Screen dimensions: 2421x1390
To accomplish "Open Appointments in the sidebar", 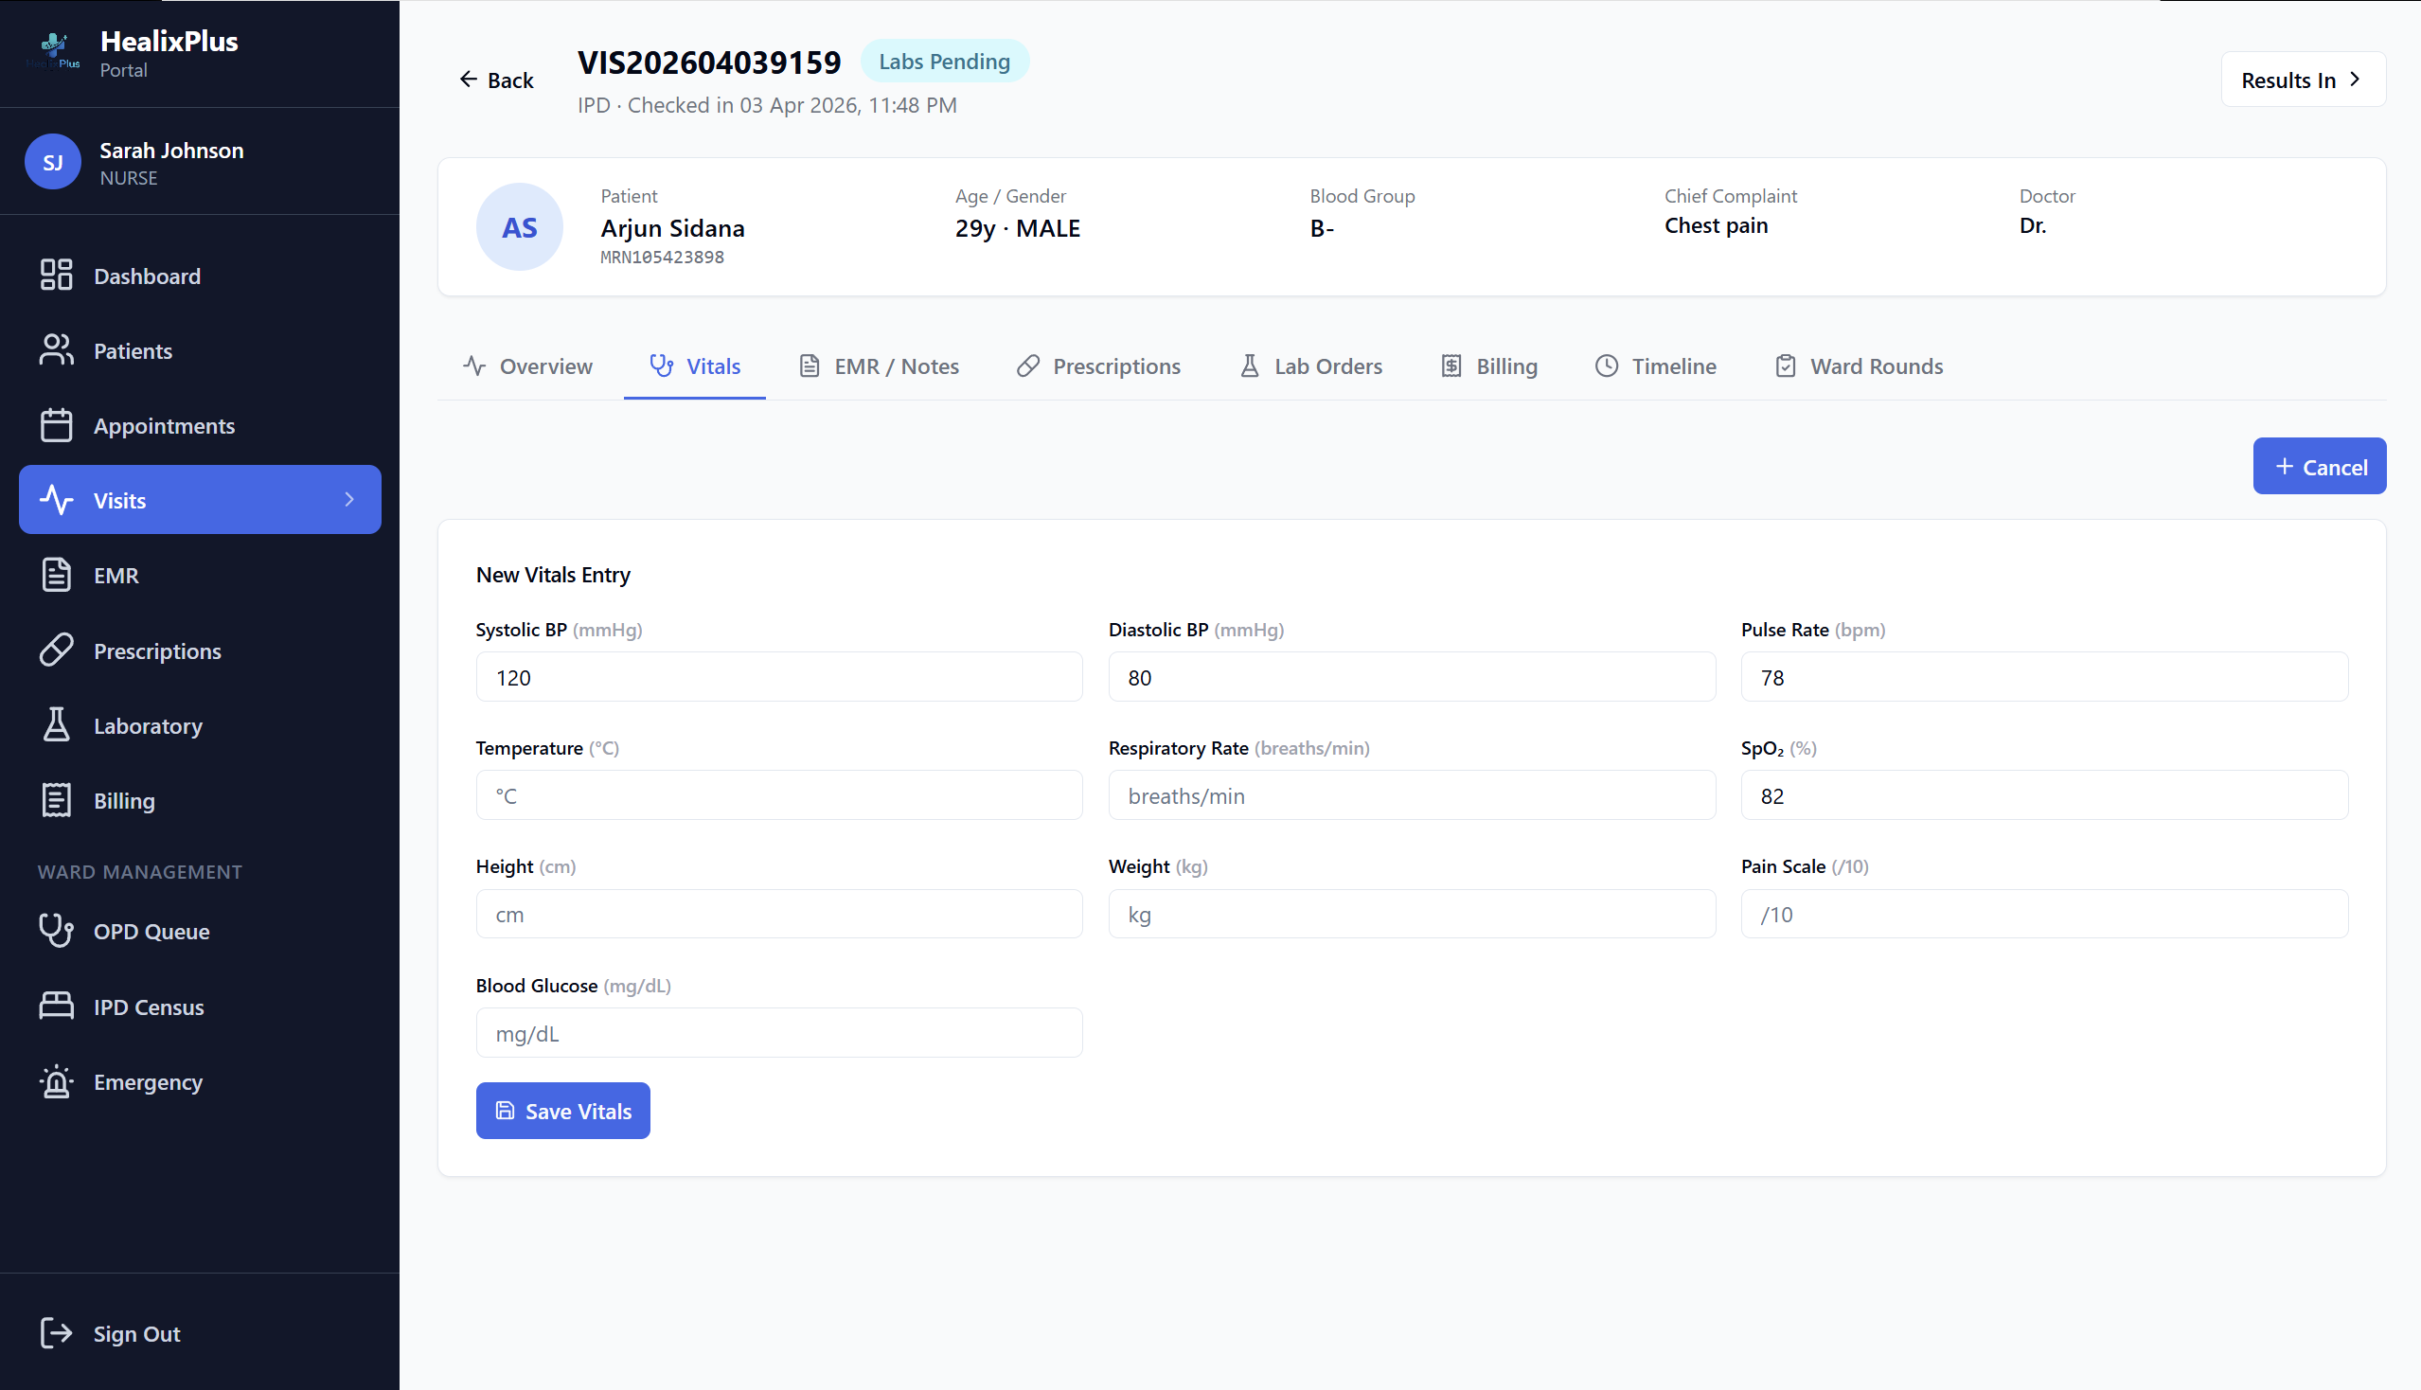I will (55, 425).
